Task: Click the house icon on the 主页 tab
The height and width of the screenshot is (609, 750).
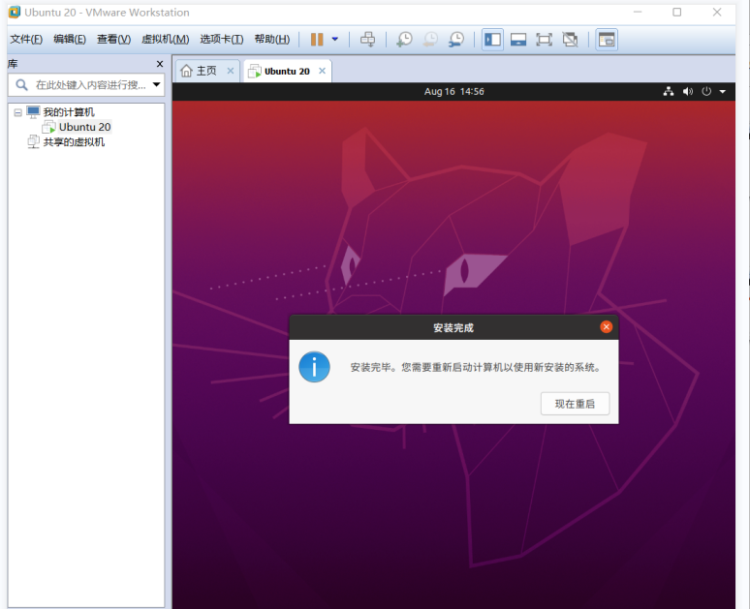Action: pos(187,71)
